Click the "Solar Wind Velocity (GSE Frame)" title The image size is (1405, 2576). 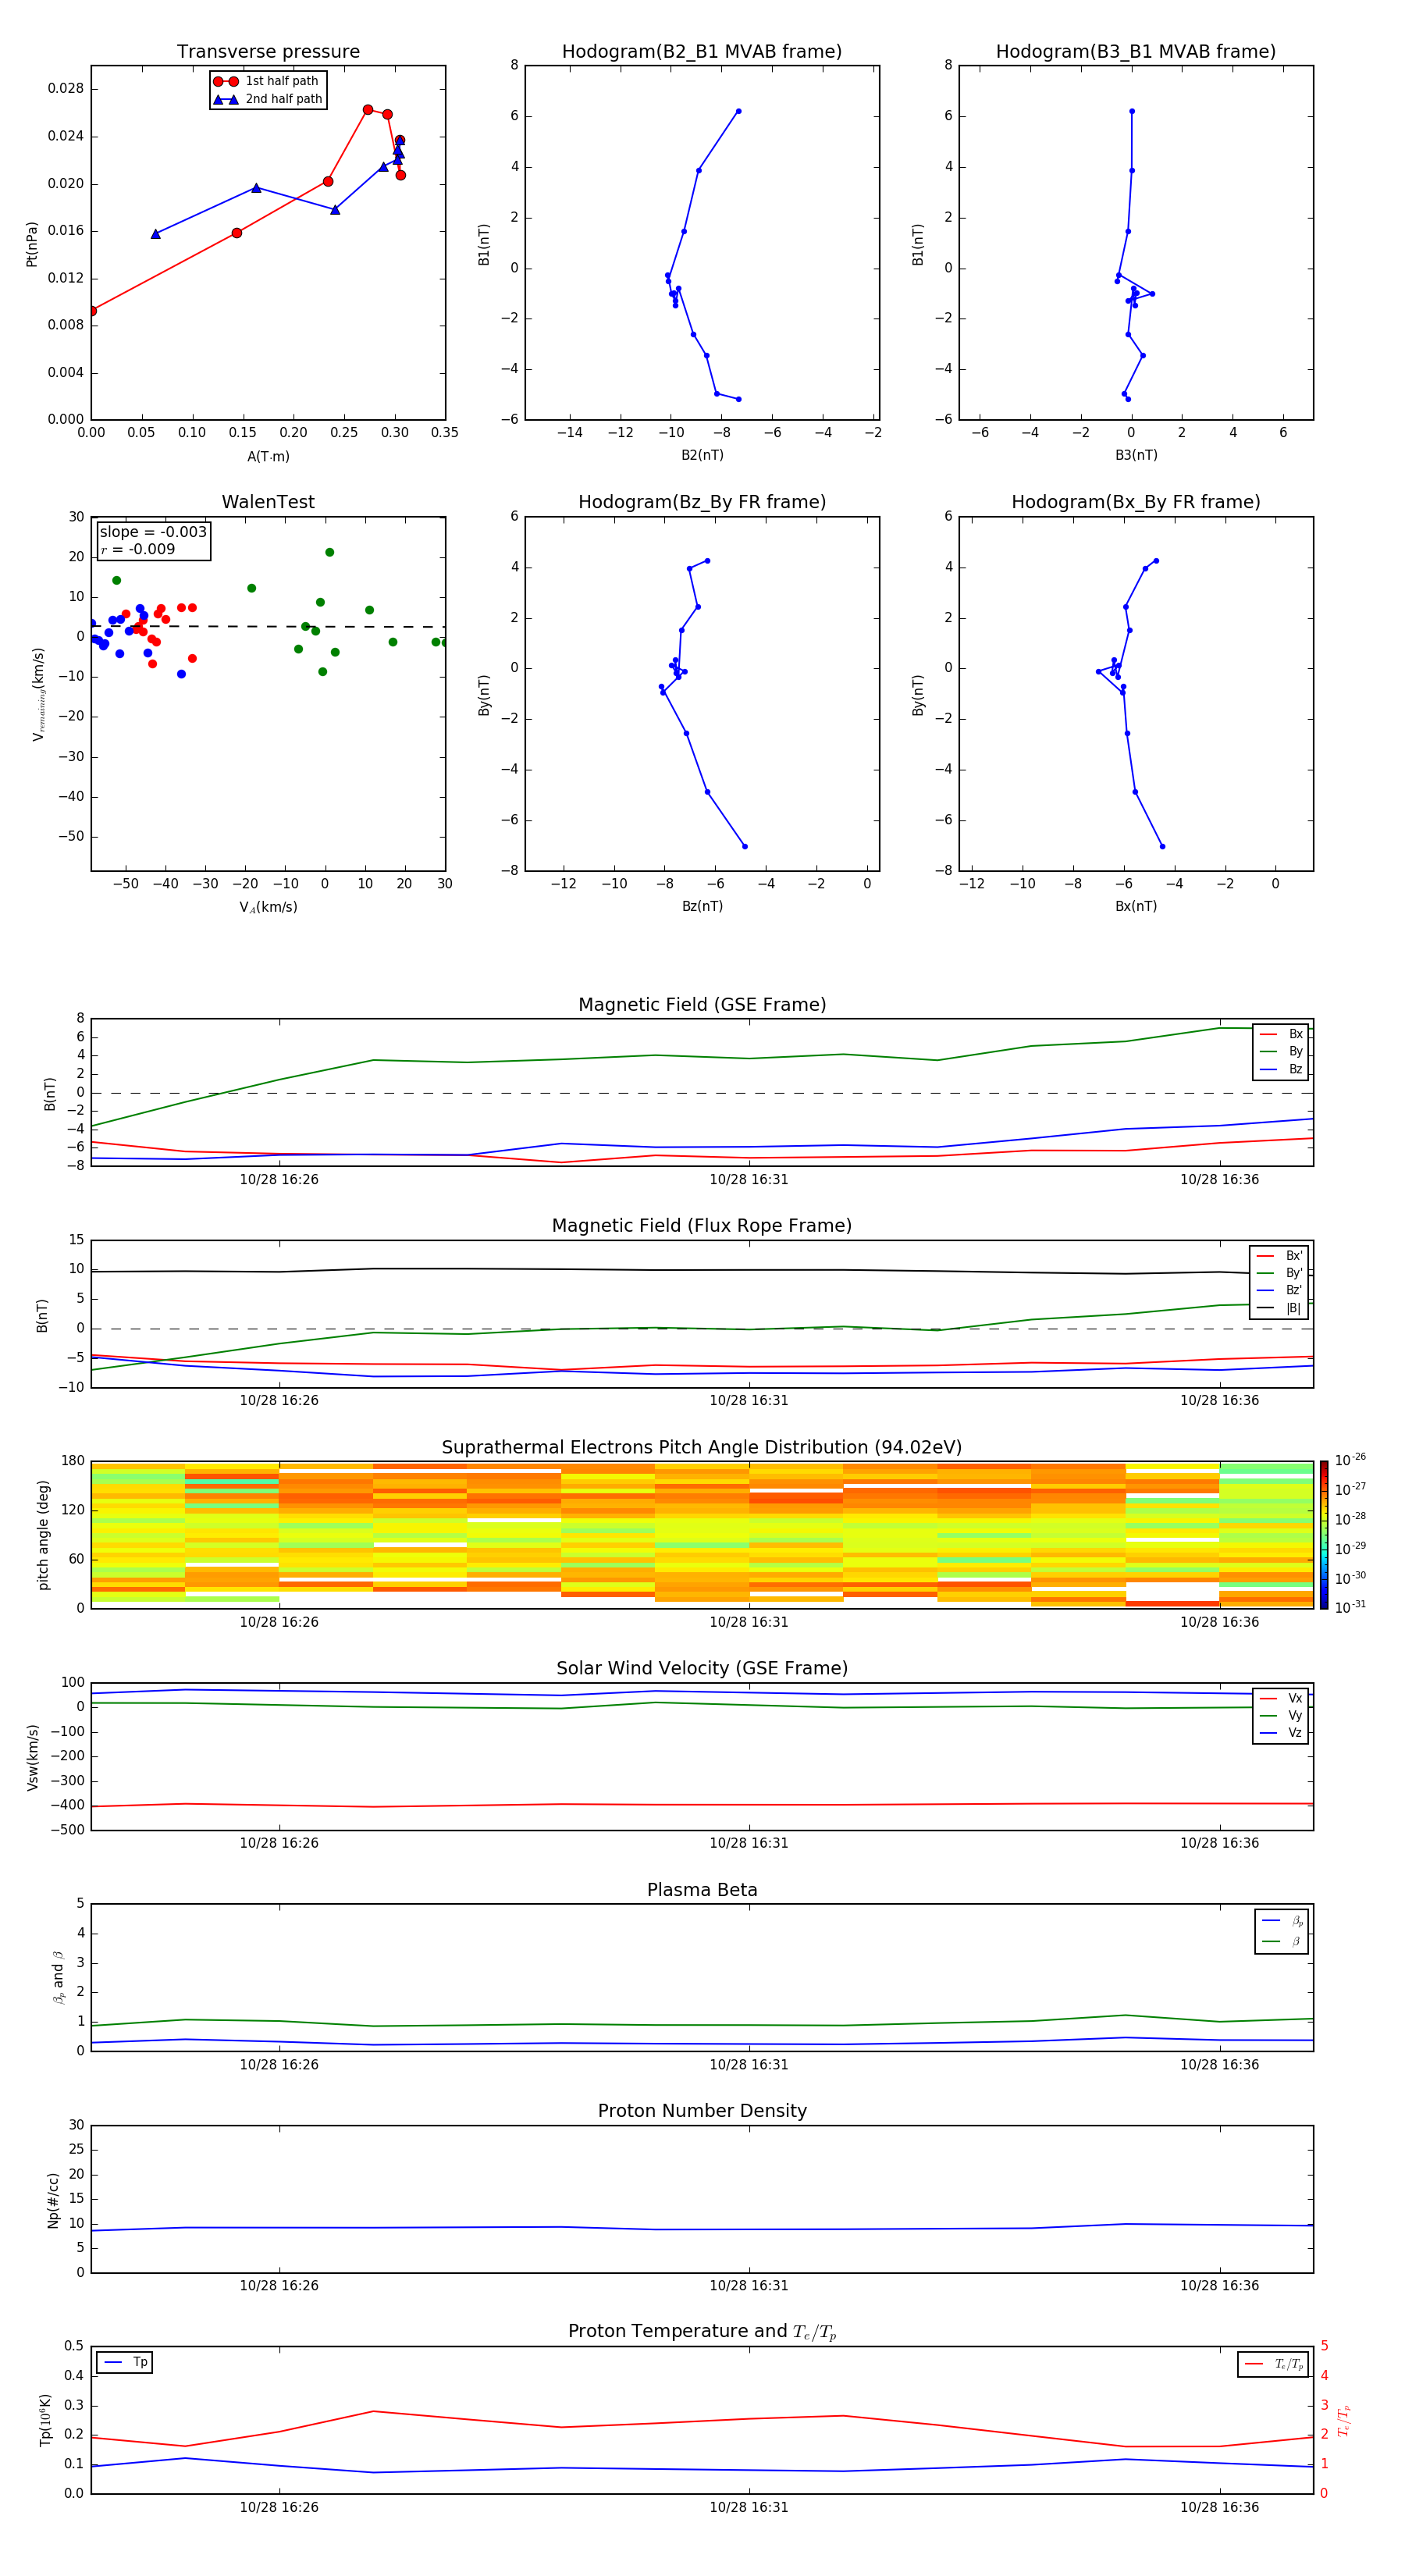[x=702, y=1669]
